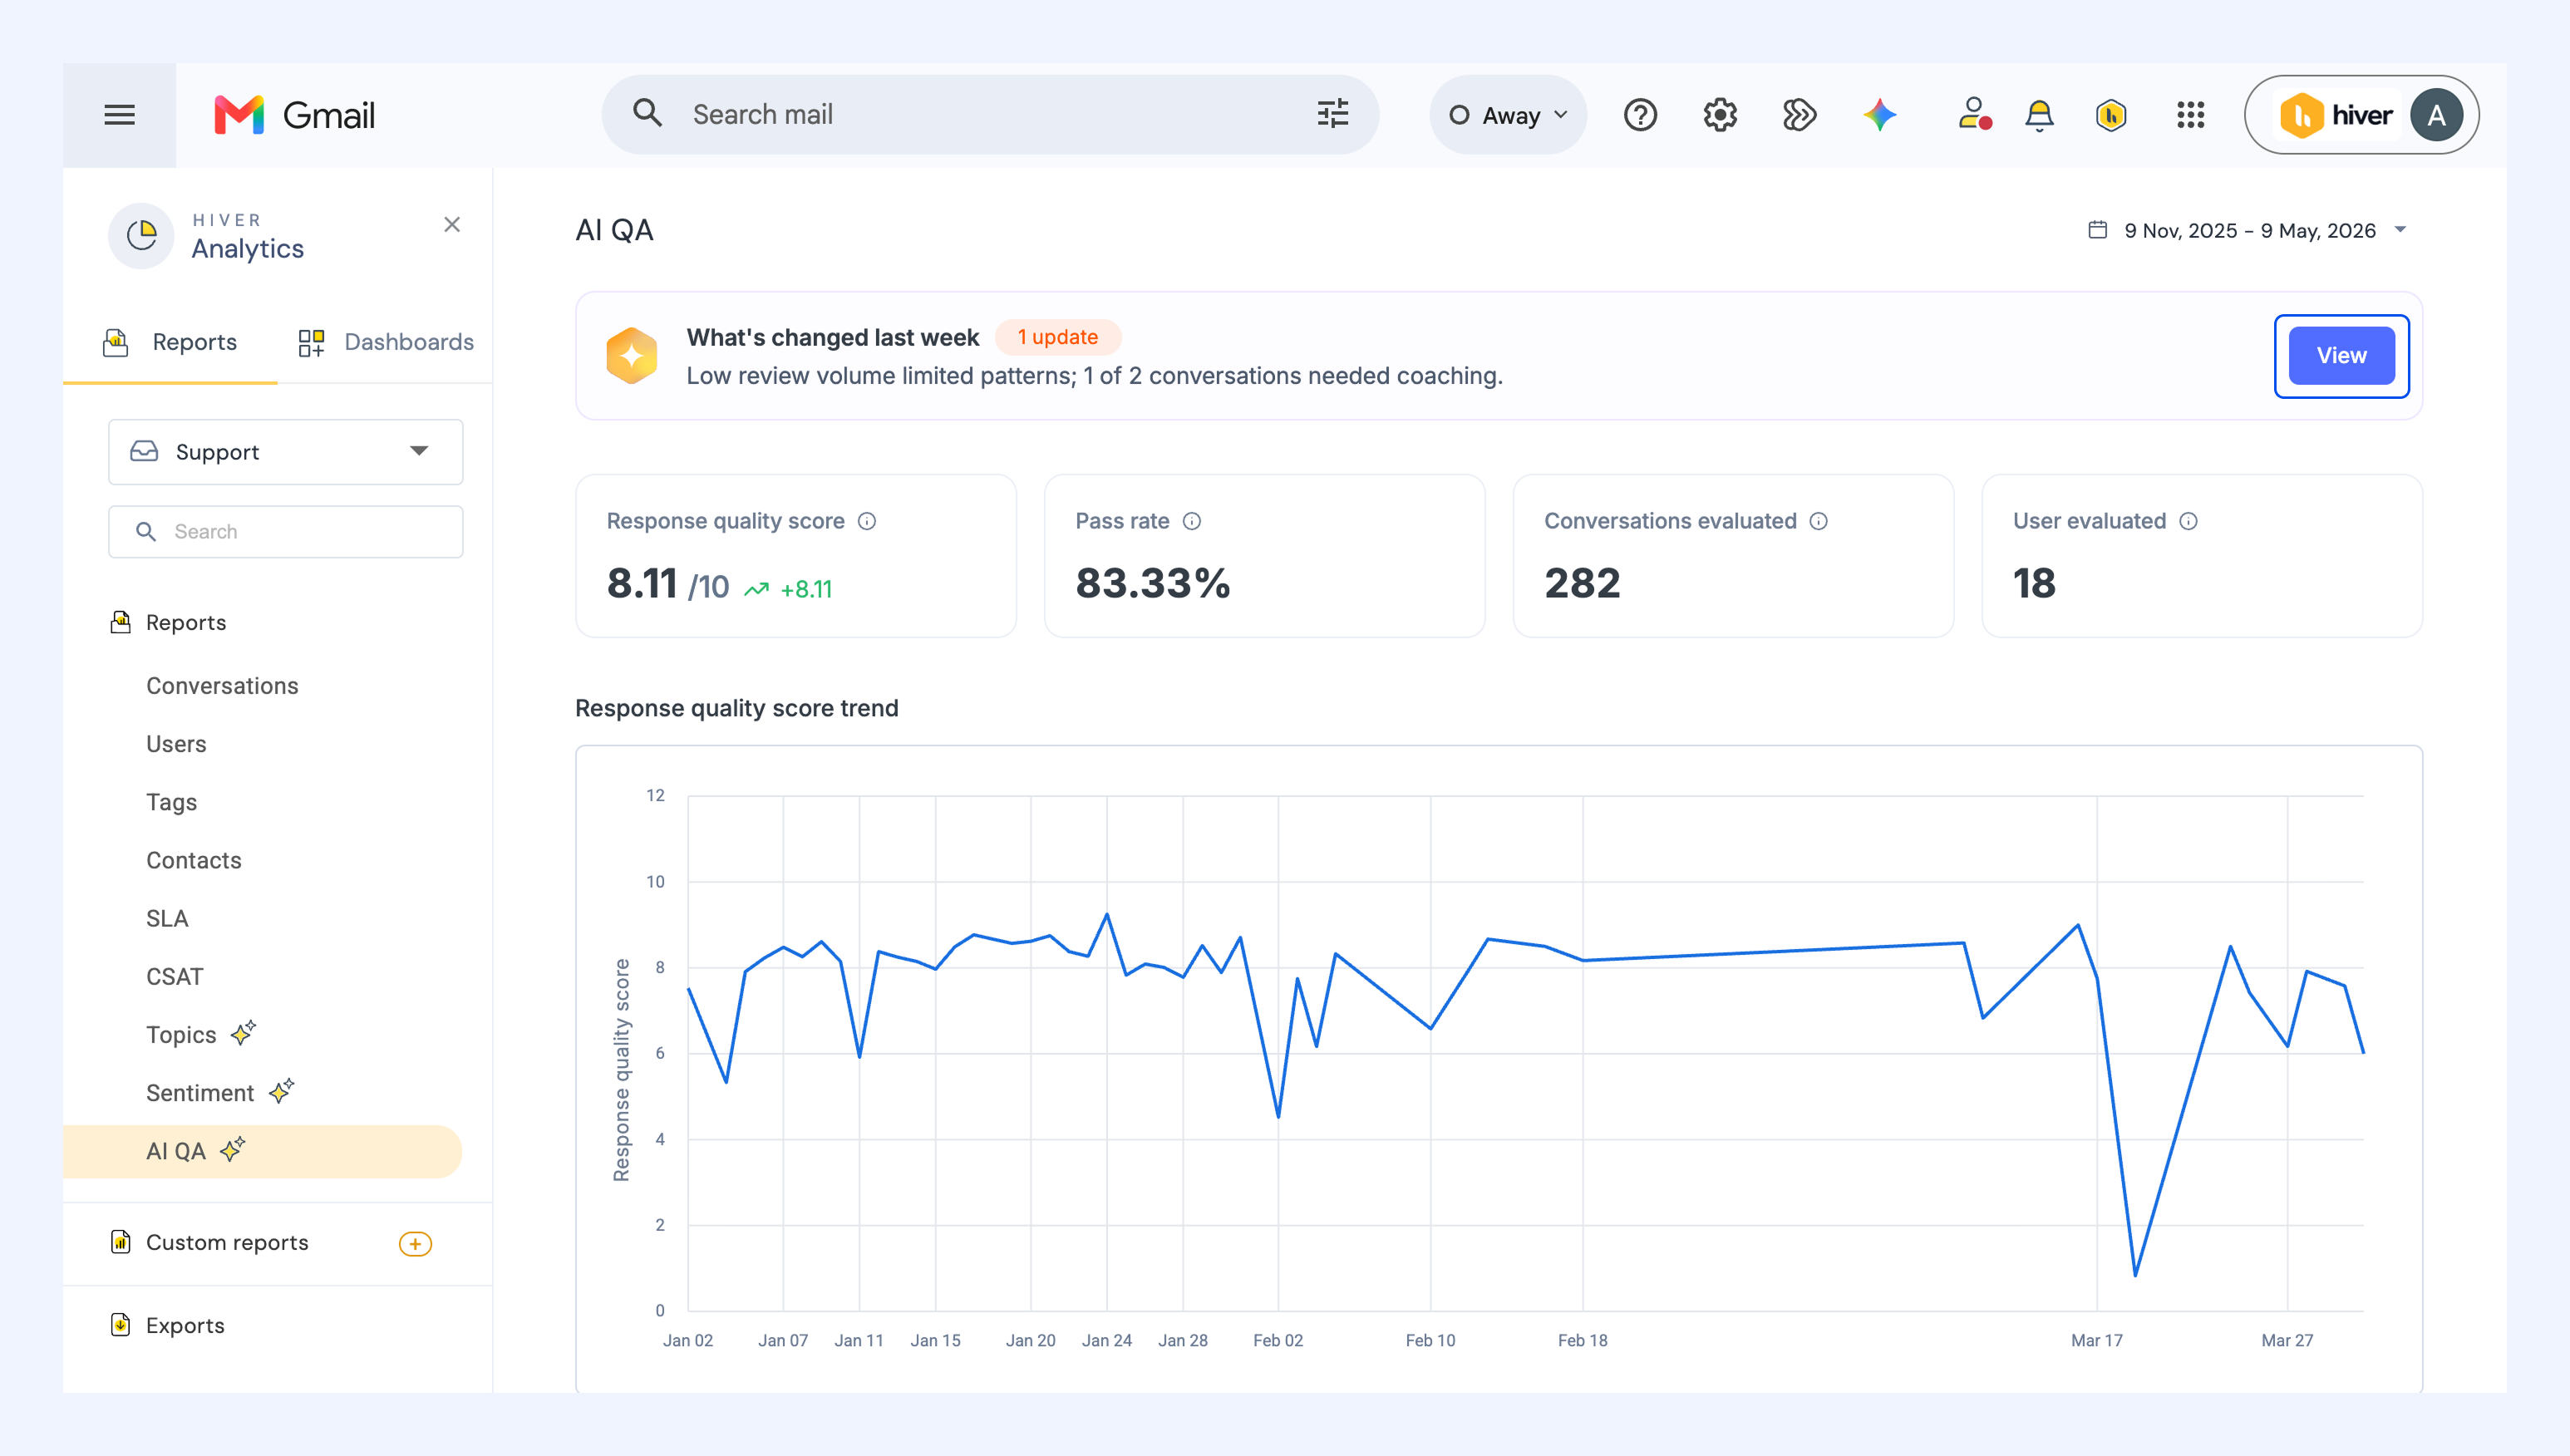Open search filter options in mail search

click(x=1332, y=114)
